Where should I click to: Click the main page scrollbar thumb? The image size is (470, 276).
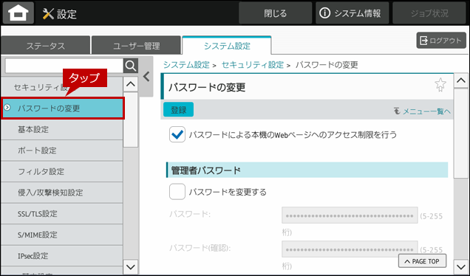[461, 134]
